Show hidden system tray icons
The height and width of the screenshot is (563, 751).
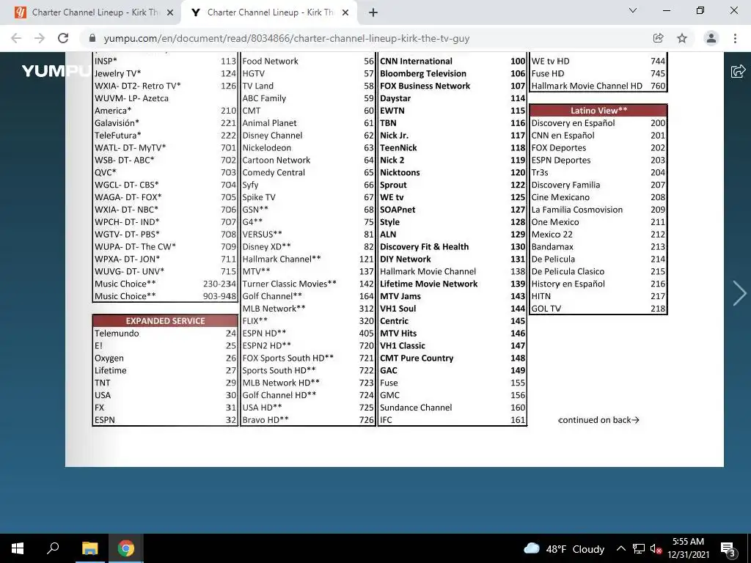620,548
